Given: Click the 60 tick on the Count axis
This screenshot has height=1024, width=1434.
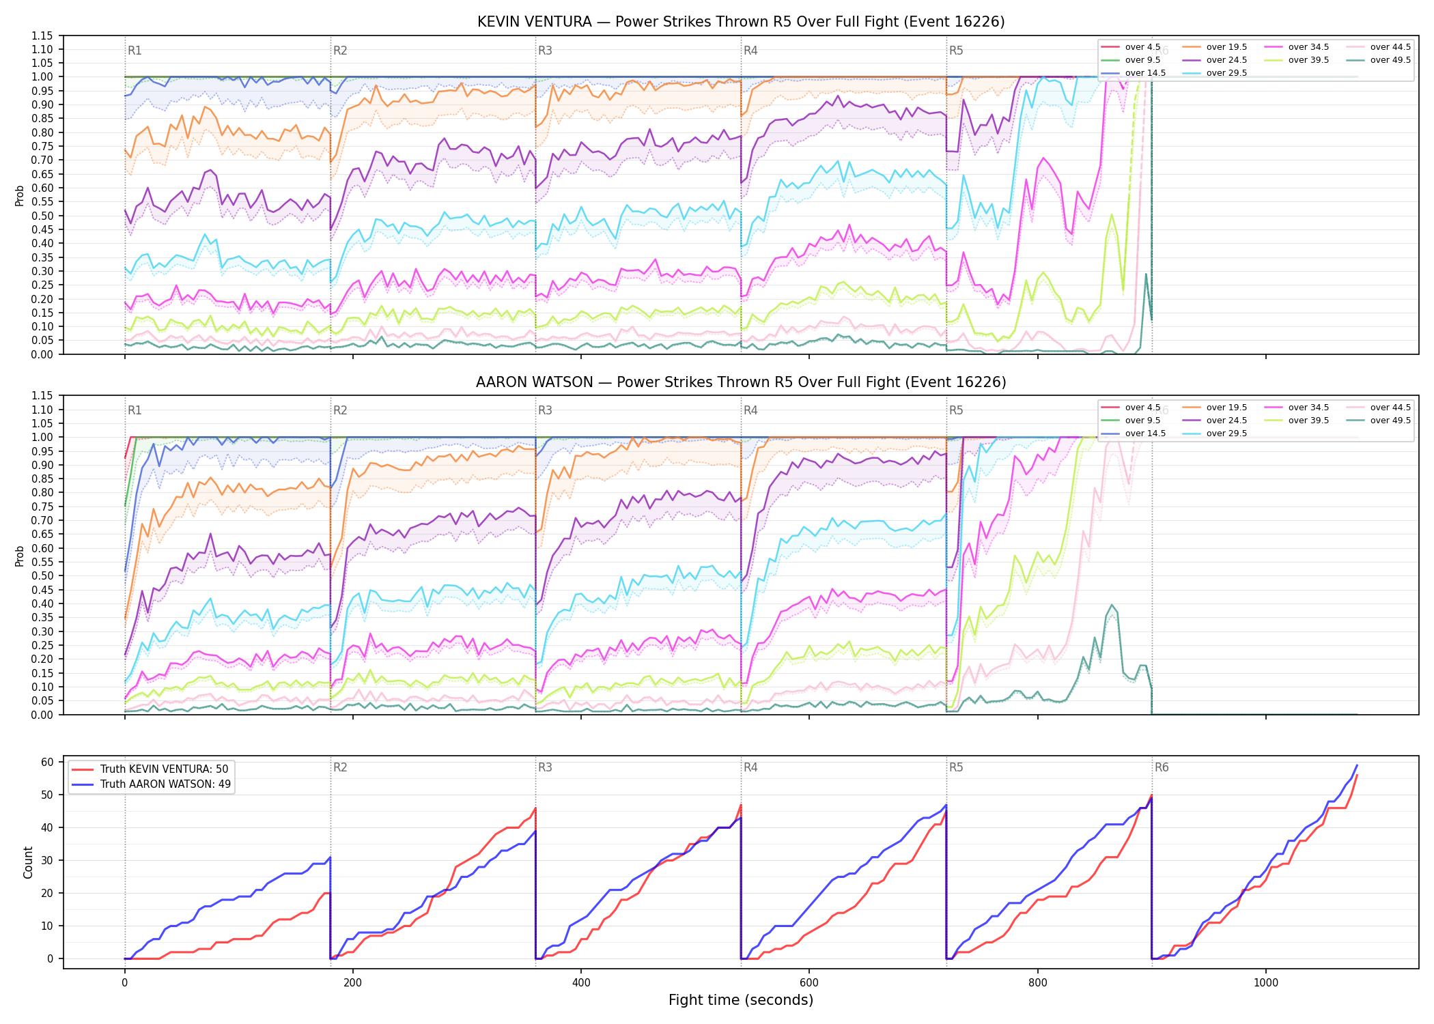Looking at the screenshot, I should coord(47,762).
